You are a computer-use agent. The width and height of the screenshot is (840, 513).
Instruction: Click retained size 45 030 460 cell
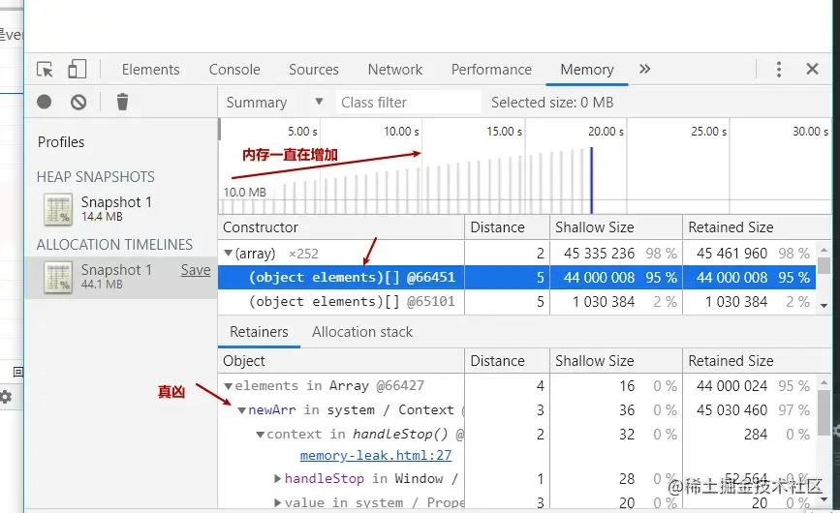pyautogui.click(x=731, y=410)
